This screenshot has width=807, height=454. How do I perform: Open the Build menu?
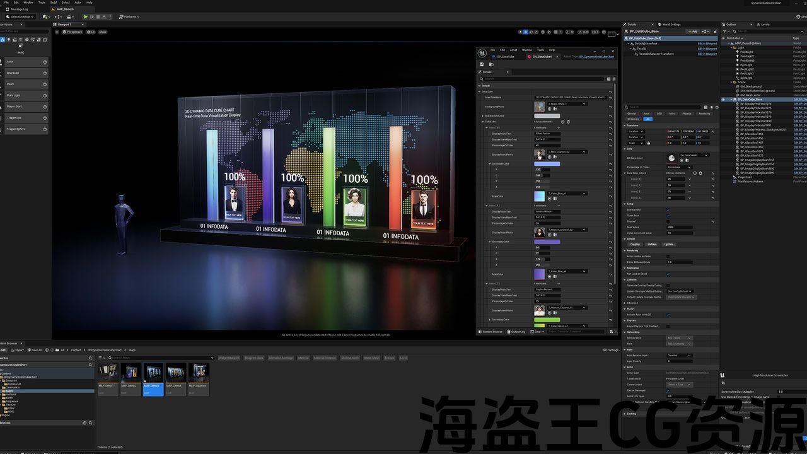54,3
